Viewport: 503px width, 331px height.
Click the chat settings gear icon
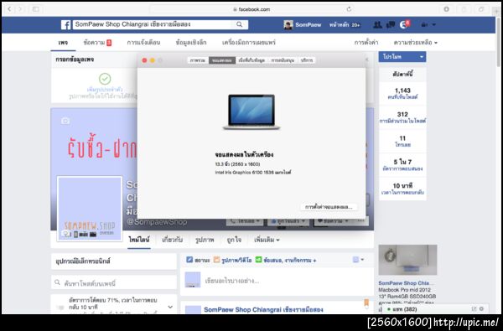[x=481, y=309]
